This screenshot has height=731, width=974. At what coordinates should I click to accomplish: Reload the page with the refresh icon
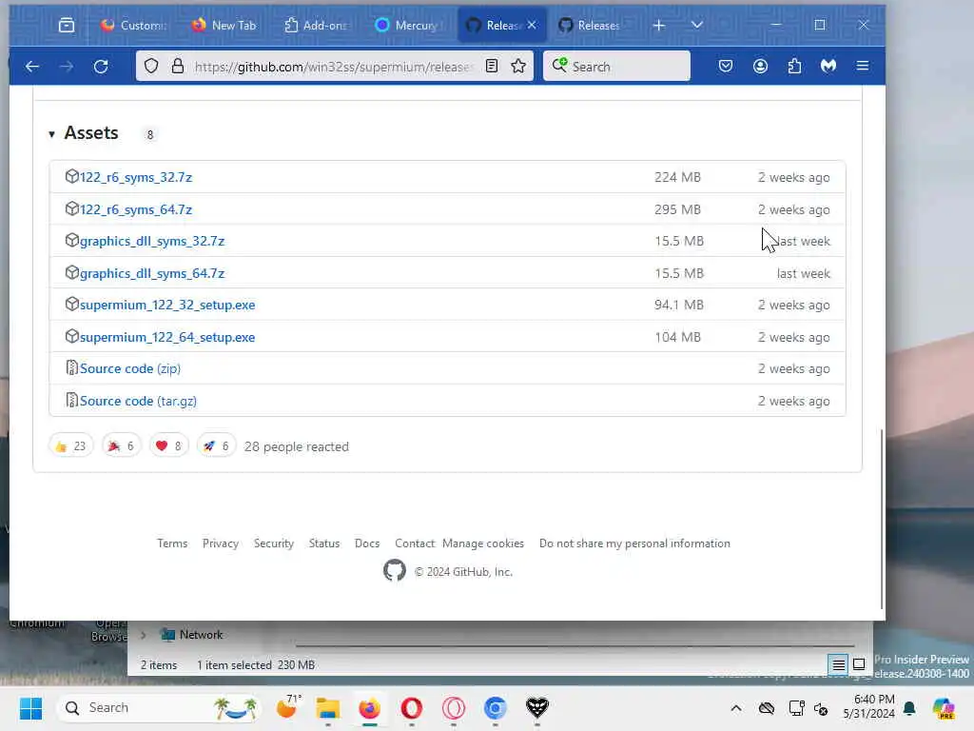(x=101, y=66)
